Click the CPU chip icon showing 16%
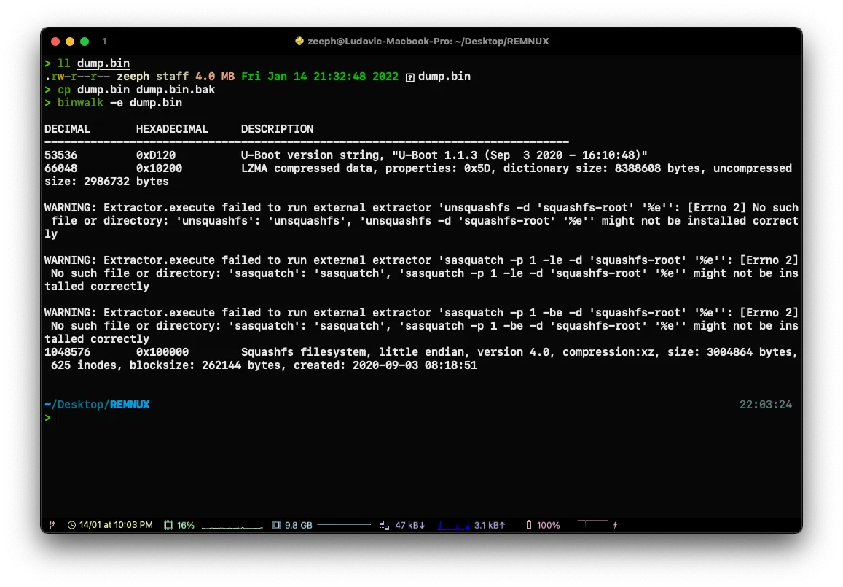The width and height of the screenshot is (843, 587). [x=169, y=525]
